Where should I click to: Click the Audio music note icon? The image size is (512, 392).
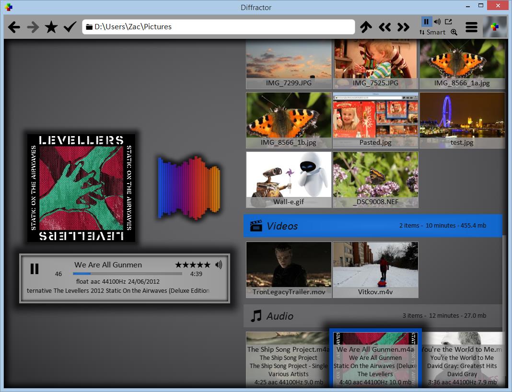click(x=256, y=316)
